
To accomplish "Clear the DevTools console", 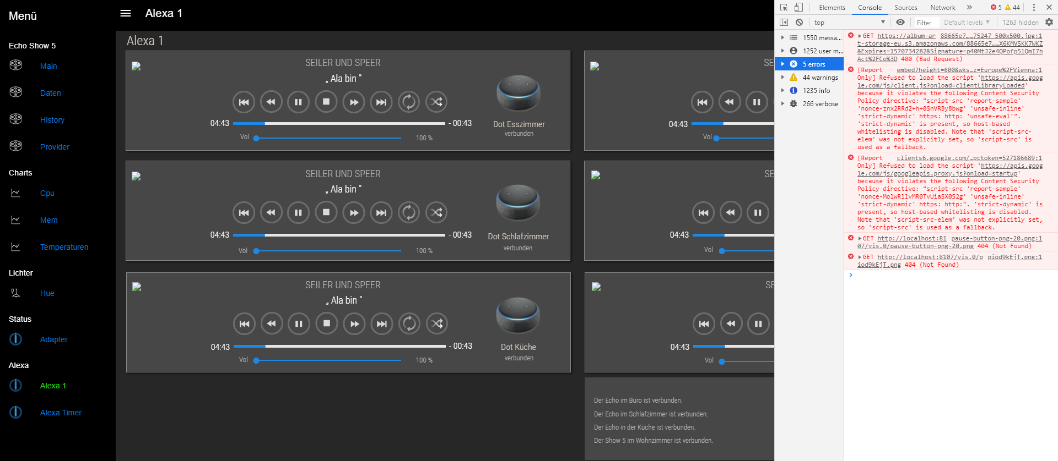I will (x=799, y=23).
